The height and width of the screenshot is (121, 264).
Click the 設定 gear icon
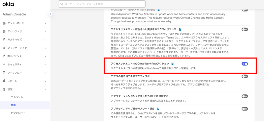(4, 89)
